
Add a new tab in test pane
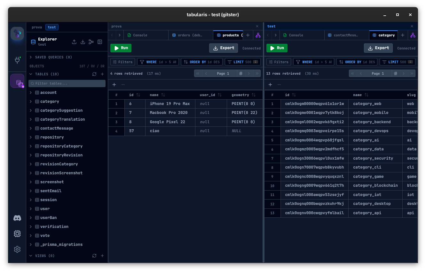(x=403, y=35)
